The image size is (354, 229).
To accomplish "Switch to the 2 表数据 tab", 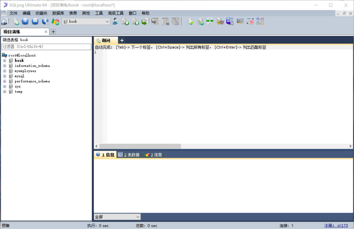I will [129, 155].
